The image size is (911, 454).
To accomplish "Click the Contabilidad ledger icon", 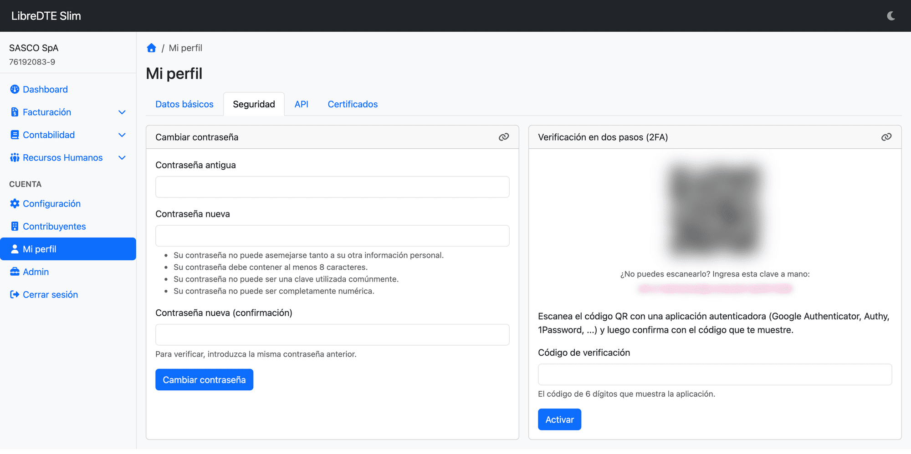I will tap(15, 135).
